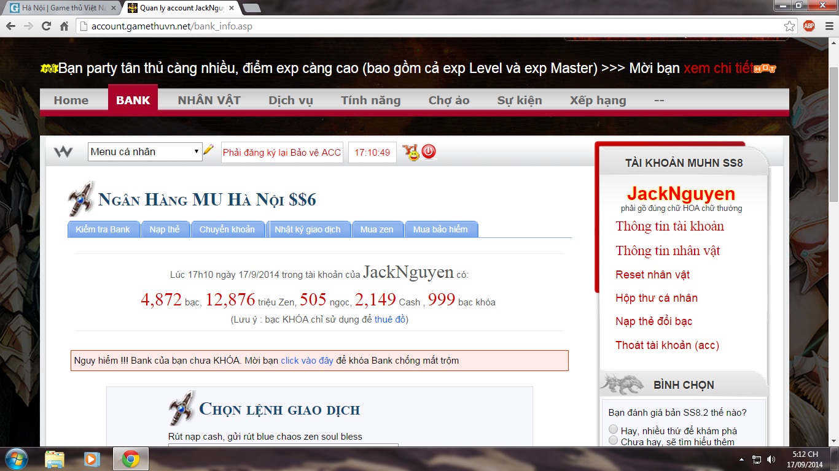
Task: Open 'Reset nhân vật' sidebar link
Action: pyautogui.click(x=652, y=275)
